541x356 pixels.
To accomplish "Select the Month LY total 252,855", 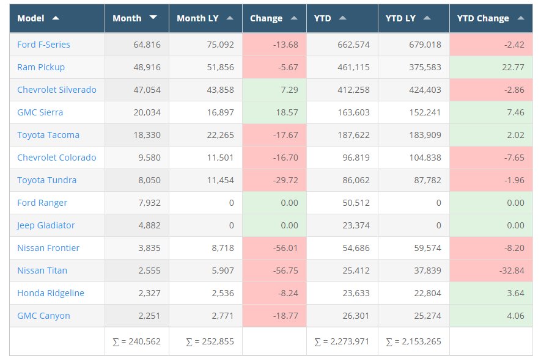I will click(210, 341).
